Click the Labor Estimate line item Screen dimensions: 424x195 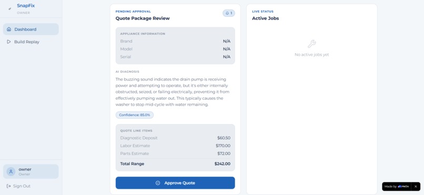pos(175,146)
